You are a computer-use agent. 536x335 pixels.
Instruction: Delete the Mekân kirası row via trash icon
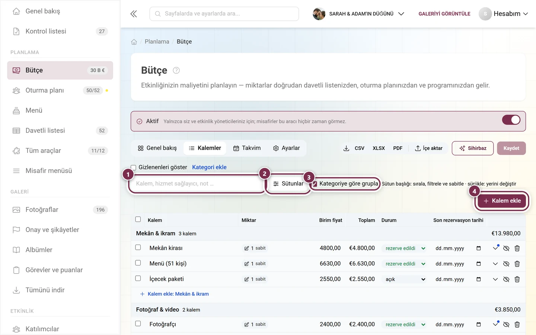click(517, 248)
